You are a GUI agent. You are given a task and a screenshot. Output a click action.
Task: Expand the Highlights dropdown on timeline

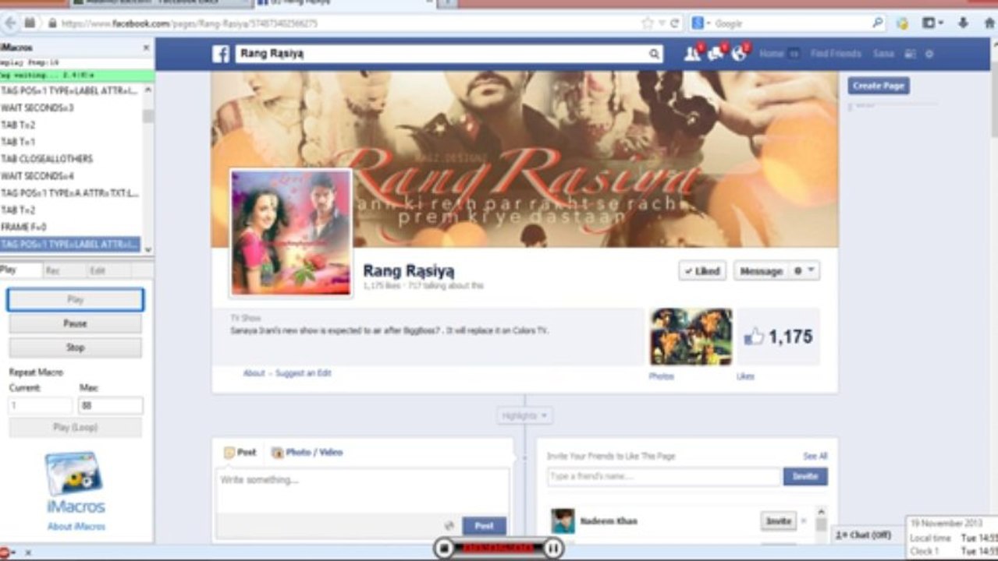(525, 415)
